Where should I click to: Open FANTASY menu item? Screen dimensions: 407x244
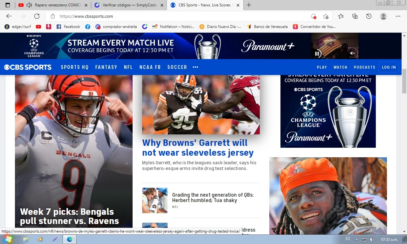point(106,67)
